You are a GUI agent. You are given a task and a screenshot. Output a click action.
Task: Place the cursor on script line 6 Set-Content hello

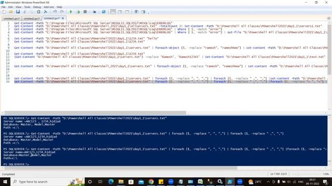[x=87, y=39]
